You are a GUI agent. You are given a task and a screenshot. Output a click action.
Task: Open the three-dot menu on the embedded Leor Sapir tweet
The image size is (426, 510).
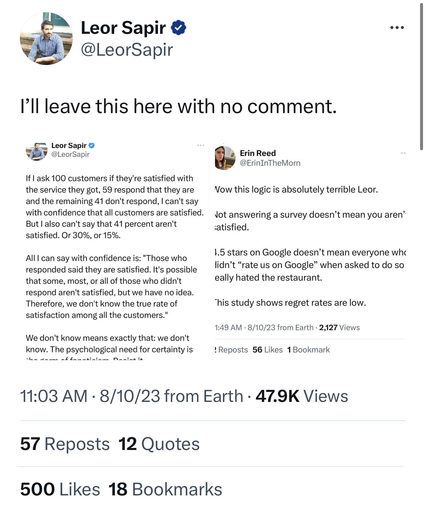[200, 146]
